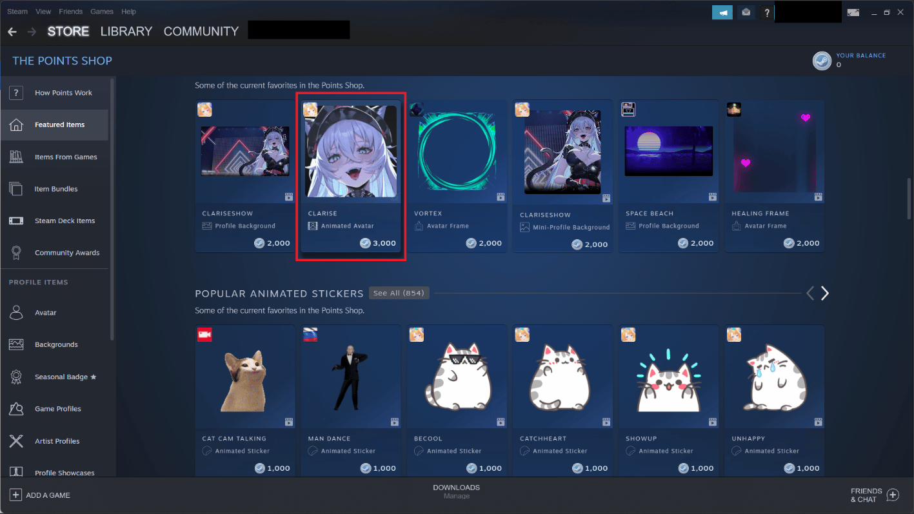The width and height of the screenshot is (914, 514).
Task: Open the View menu
Action: click(43, 12)
